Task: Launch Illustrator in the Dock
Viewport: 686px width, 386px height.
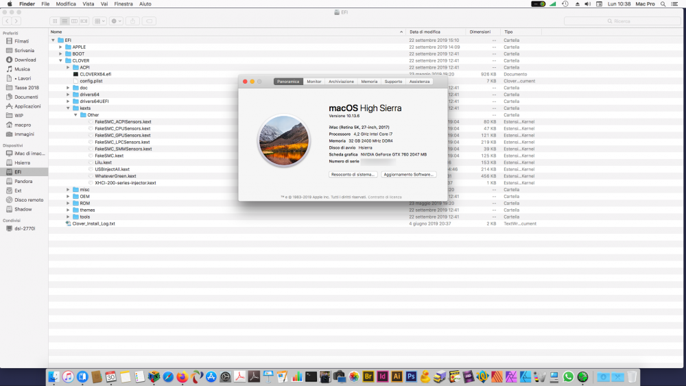Action: pyautogui.click(x=397, y=376)
